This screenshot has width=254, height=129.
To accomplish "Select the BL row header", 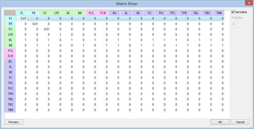I will pos(10,40).
